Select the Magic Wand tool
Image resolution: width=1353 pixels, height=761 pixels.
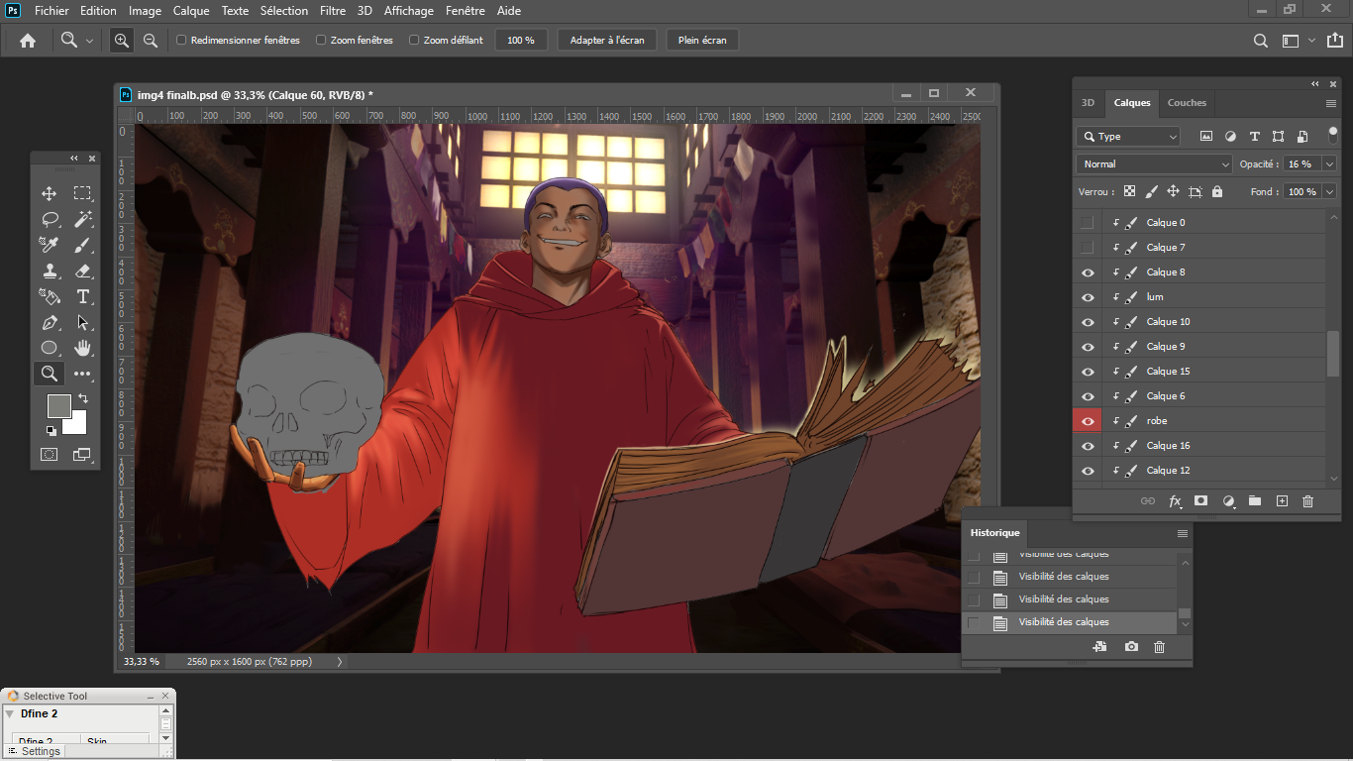(x=83, y=219)
